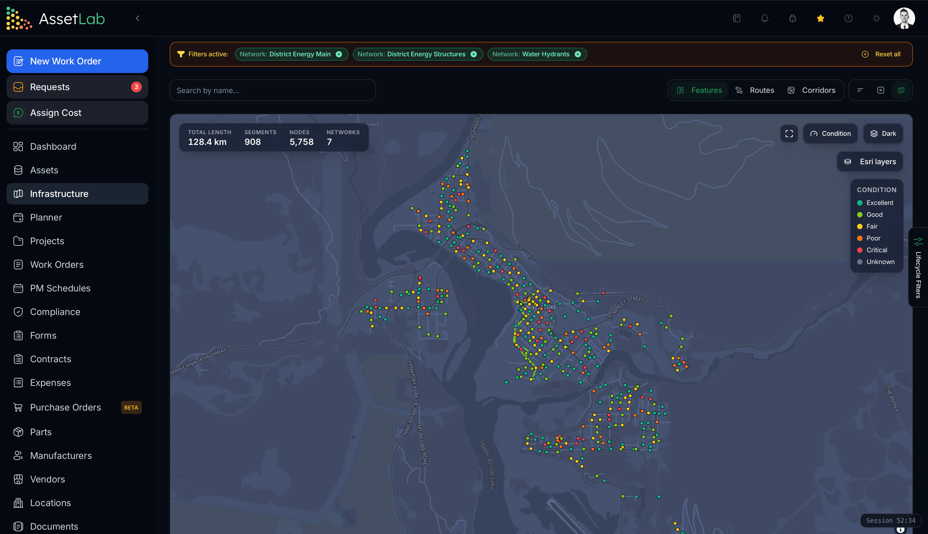Image resolution: width=928 pixels, height=534 pixels.
Task: Remove the District Energy Structures filter chip
Action: coord(474,54)
